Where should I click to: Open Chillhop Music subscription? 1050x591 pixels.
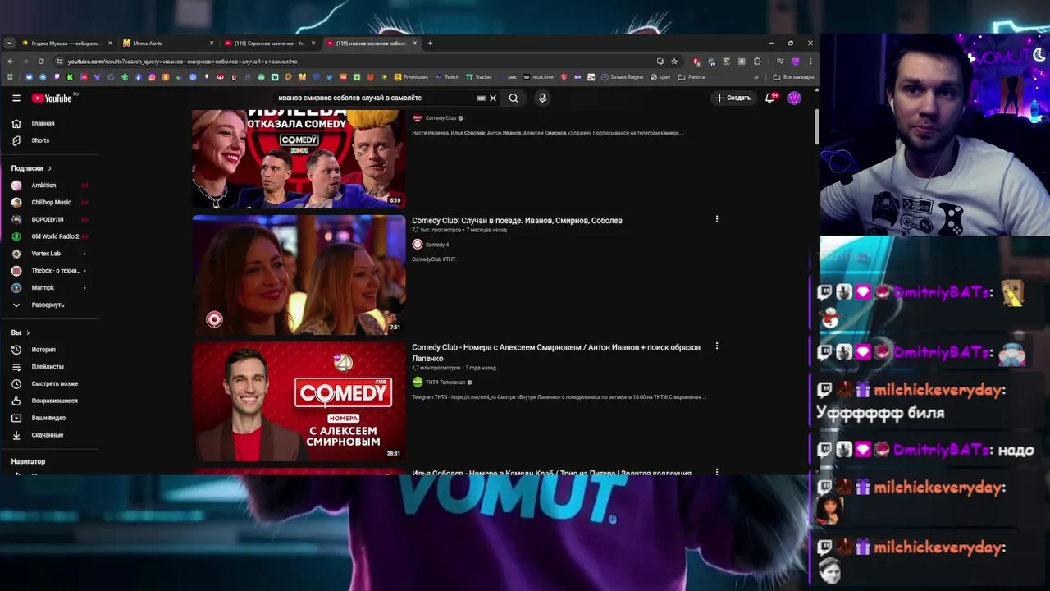pyautogui.click(x=49, y=203)
